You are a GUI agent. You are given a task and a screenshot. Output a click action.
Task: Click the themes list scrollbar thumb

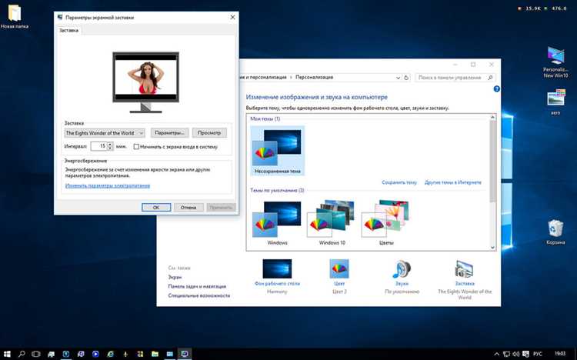pyautogui.click(x=492, y=161)
